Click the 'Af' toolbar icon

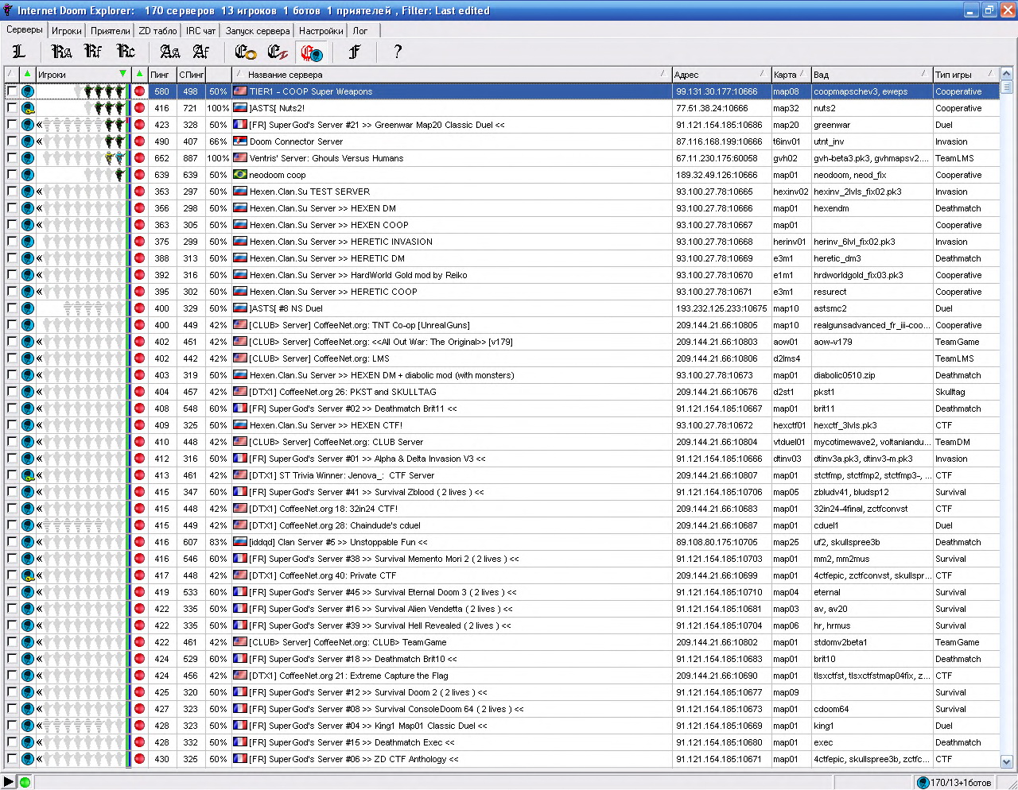(201, 52)
